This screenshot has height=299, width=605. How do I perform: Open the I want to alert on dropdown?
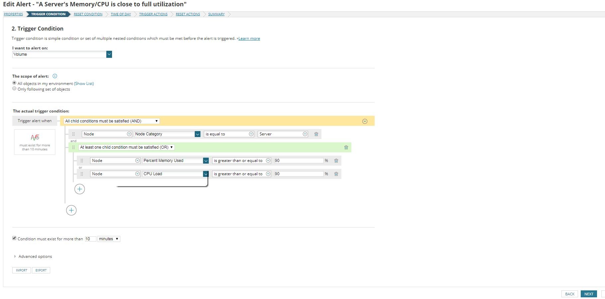coord(109,54)
